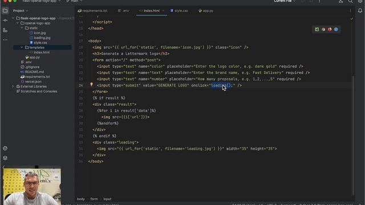
Task: Click the input breadcrumb
Action: click(x=107, y=199)
